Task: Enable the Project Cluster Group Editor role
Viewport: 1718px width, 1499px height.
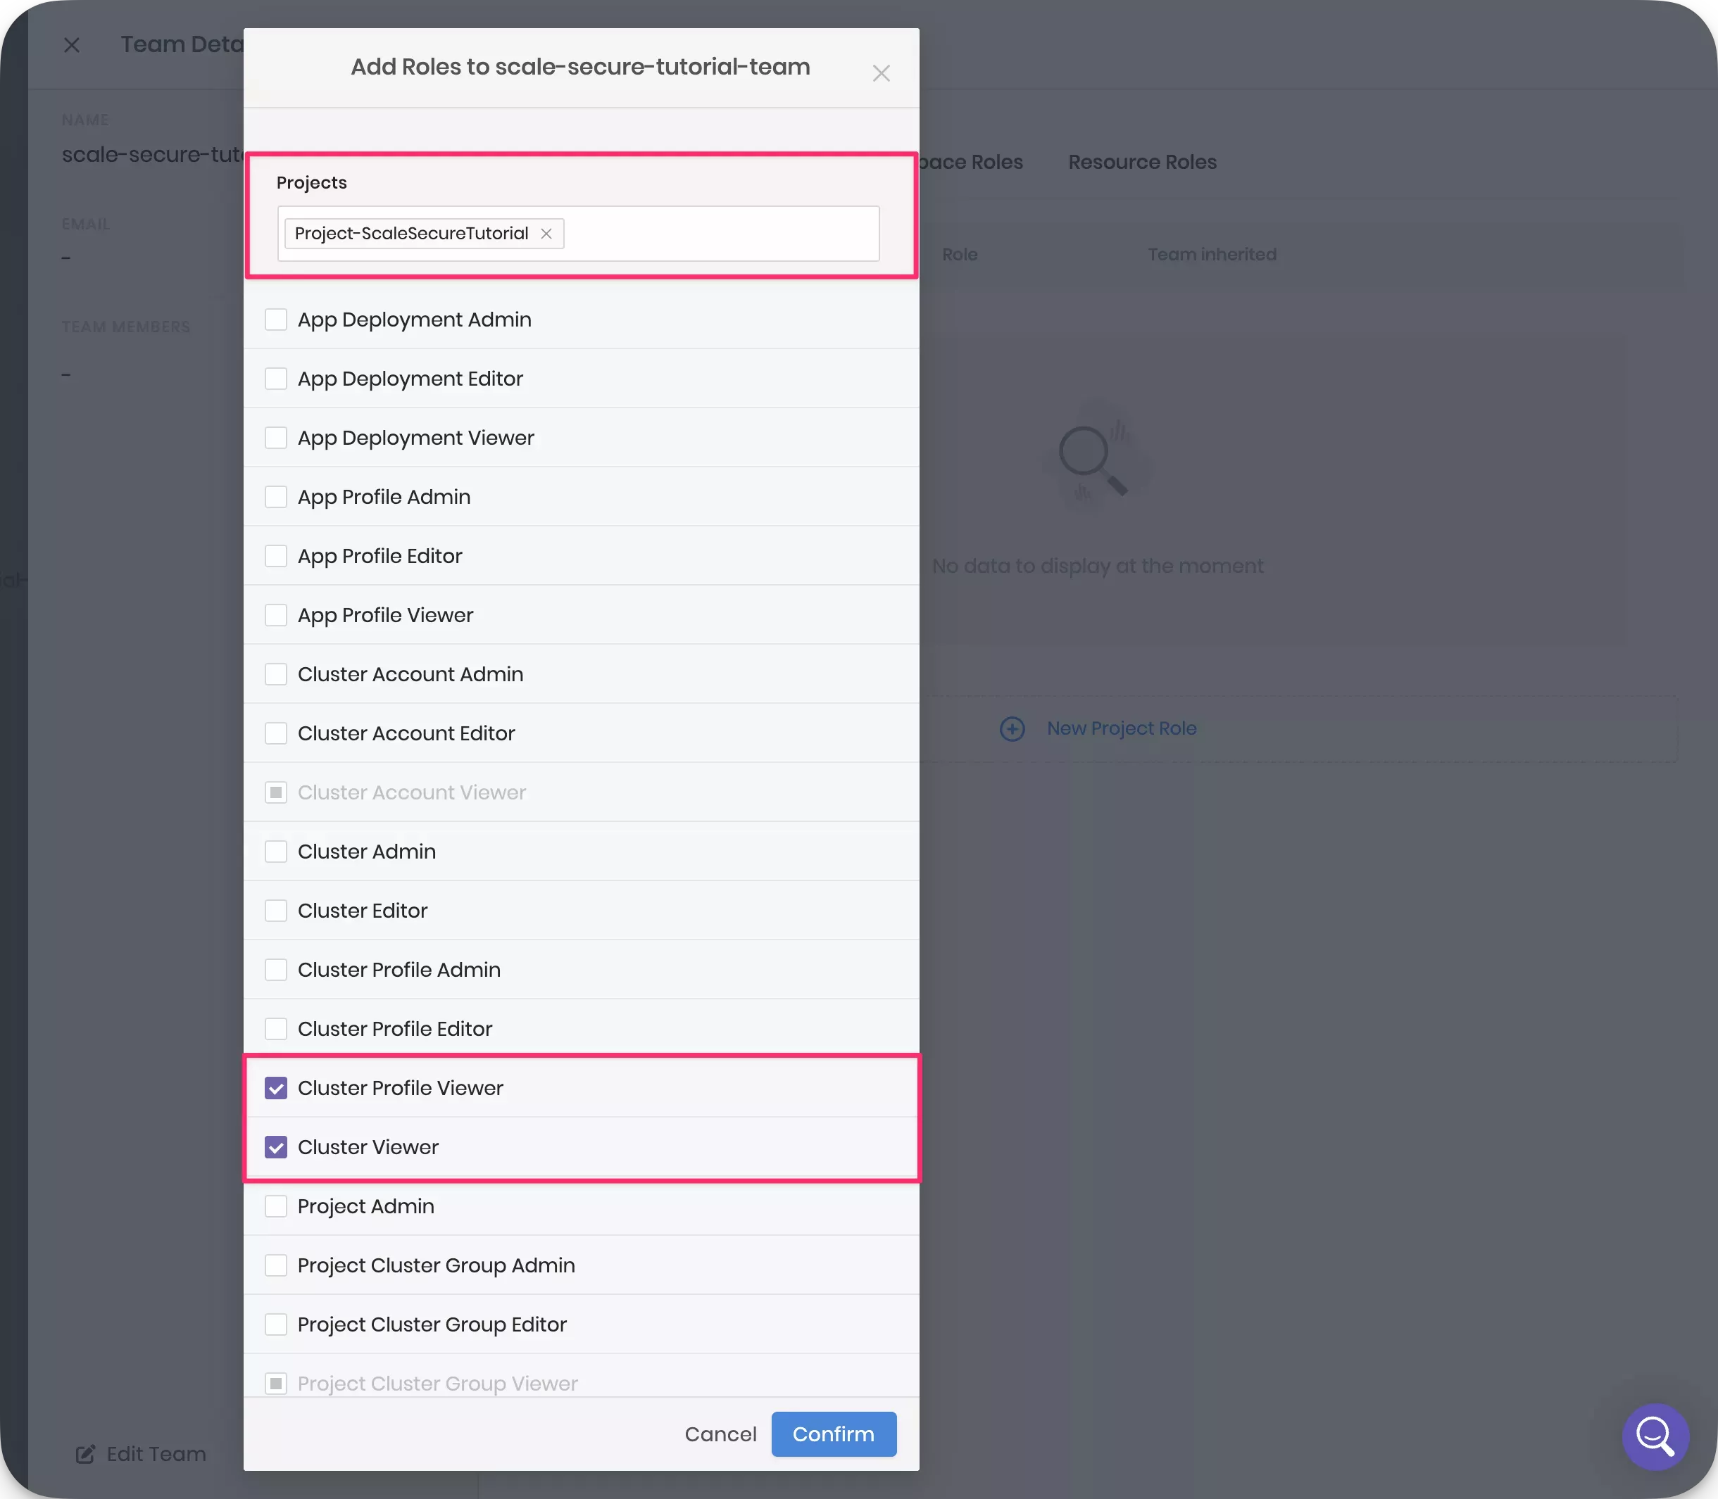Action: 276,1324
